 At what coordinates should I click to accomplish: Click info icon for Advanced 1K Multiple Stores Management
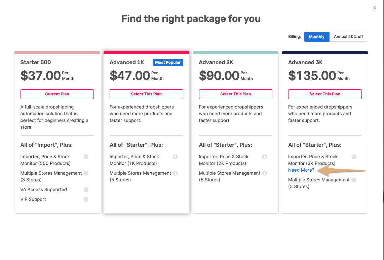tap(175, 173)
